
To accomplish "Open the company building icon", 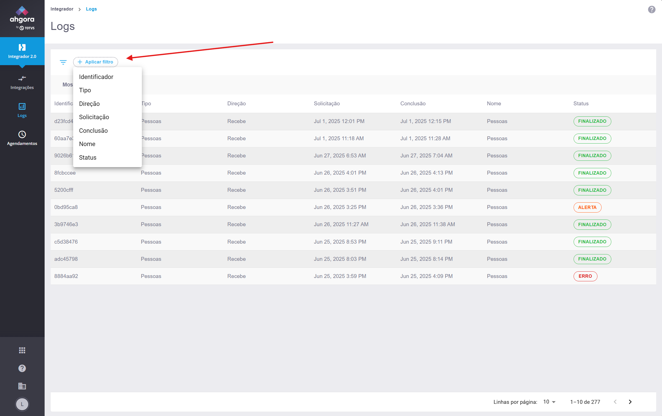I will coord(22,386).
